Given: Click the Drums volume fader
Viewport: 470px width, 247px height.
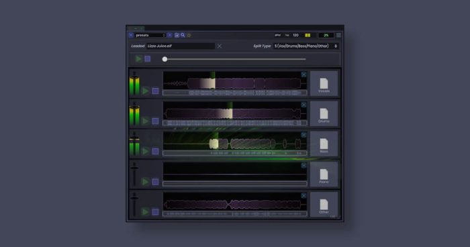Looking at the screenshot, I should click(x=134, y=114).
